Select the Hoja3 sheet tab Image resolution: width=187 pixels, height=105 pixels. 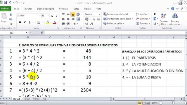(36, 99)
